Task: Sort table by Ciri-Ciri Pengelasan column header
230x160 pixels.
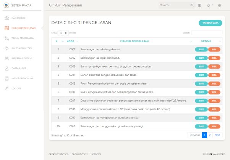Action: pos(134,41)
